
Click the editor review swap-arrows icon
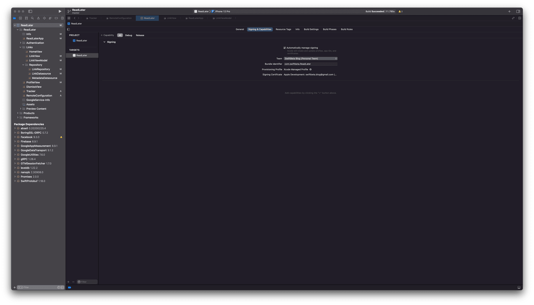[513, 18]
